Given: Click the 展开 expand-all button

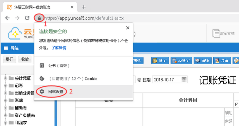Looking at the screenshot, I should [9, 59].
